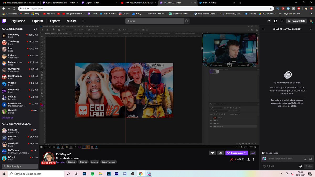Screen dimensions: 315x177
Task: Click the Supervivencia tag
Action: pos(108,162)
